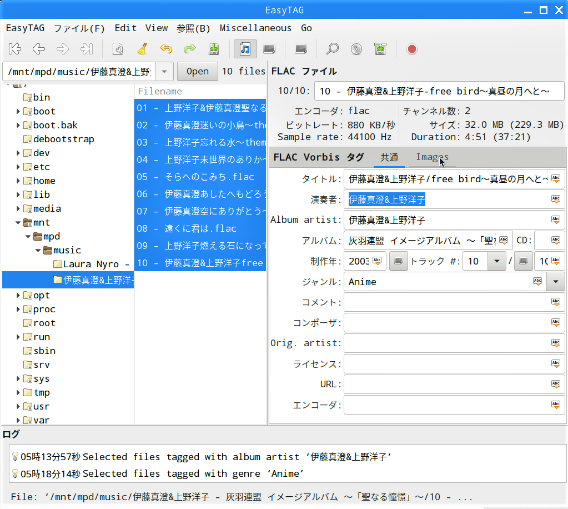Open the scan files tool icon
The height and width of the screenshot is (509, 568).
point(118,49)
